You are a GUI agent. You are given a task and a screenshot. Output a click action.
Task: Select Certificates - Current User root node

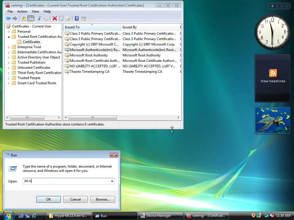pyautogui.click(x=32, y=26)
